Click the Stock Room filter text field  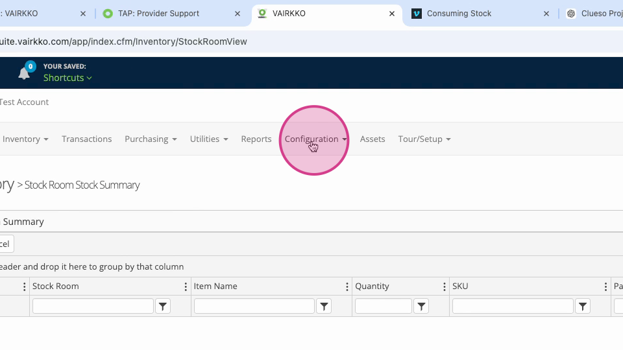pyautogui.click(x=93, y=307)
